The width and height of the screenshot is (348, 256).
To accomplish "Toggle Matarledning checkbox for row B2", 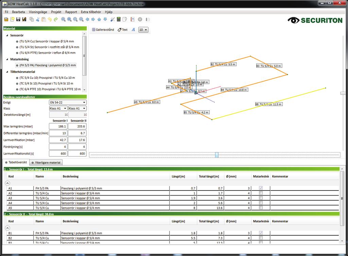I will [261, 238].
